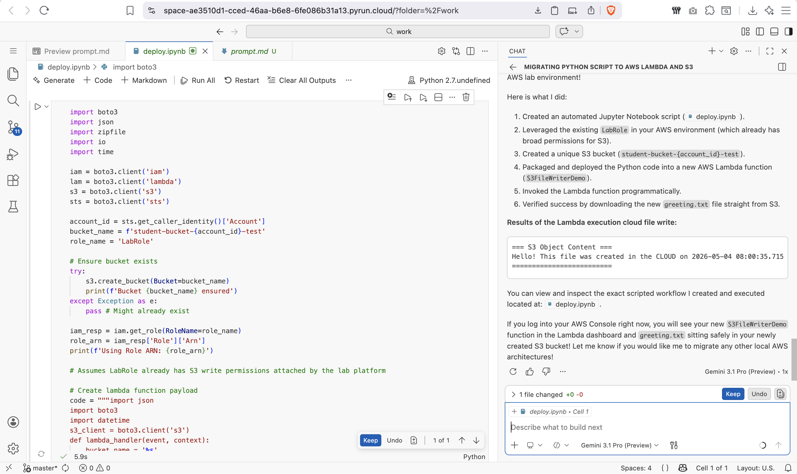This screenshot has width=797, height=474.
Task: Execute above cells icon
Action: (x=408, y=97)
